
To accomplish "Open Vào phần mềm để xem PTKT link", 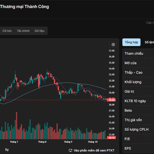I will 94,150.
